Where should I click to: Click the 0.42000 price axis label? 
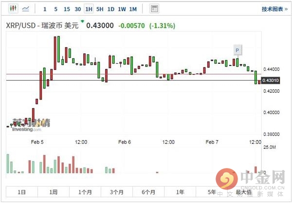coord(272,91)
